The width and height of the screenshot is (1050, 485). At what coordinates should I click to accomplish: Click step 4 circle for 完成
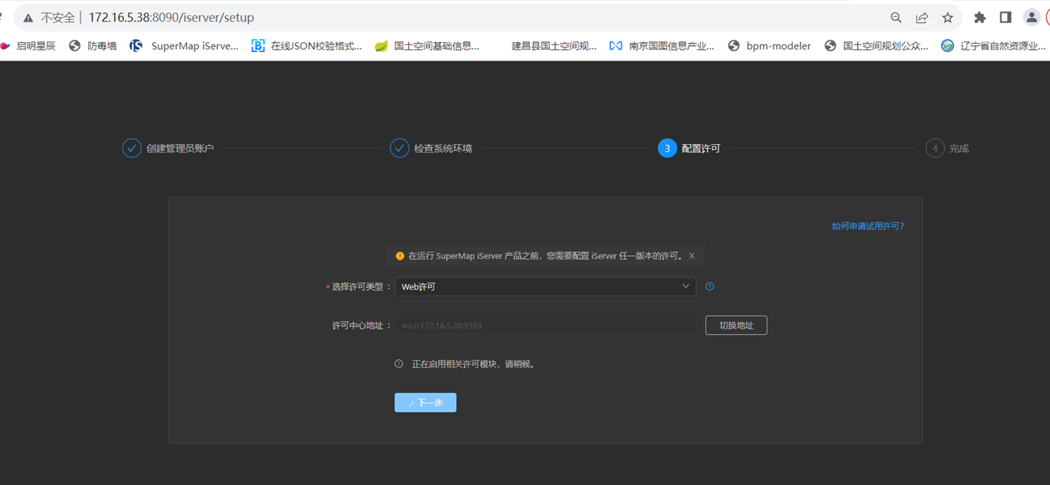coord(935,148)
